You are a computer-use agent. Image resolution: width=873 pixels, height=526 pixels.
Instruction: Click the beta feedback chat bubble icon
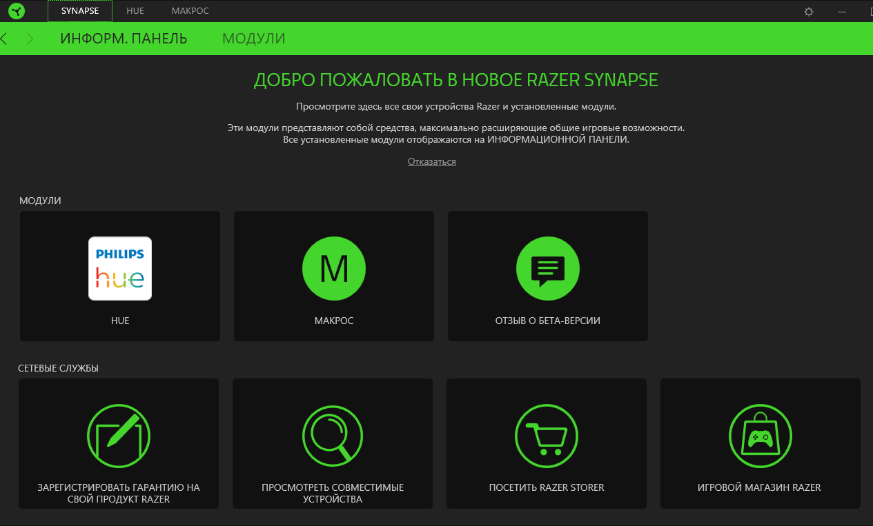[x=548, y=269]
